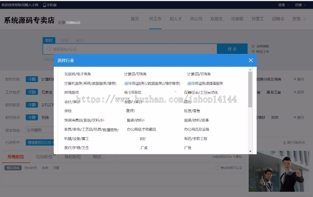Open 应届生 navigation item
The image size is (313, 197).
coord(217,19)
